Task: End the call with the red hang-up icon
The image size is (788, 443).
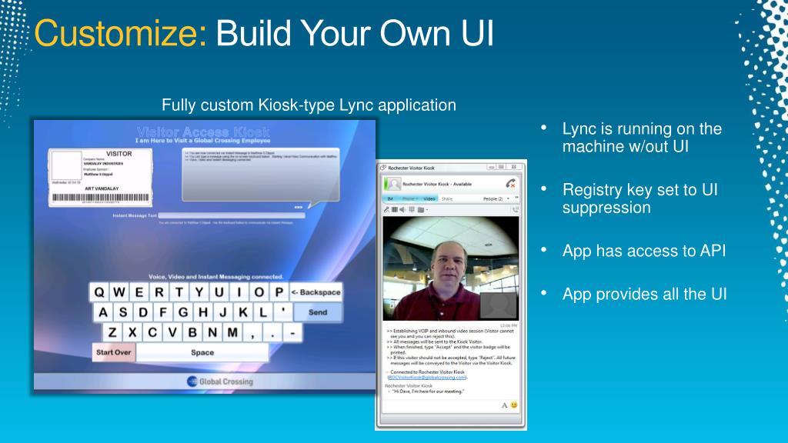Action: 511,184
